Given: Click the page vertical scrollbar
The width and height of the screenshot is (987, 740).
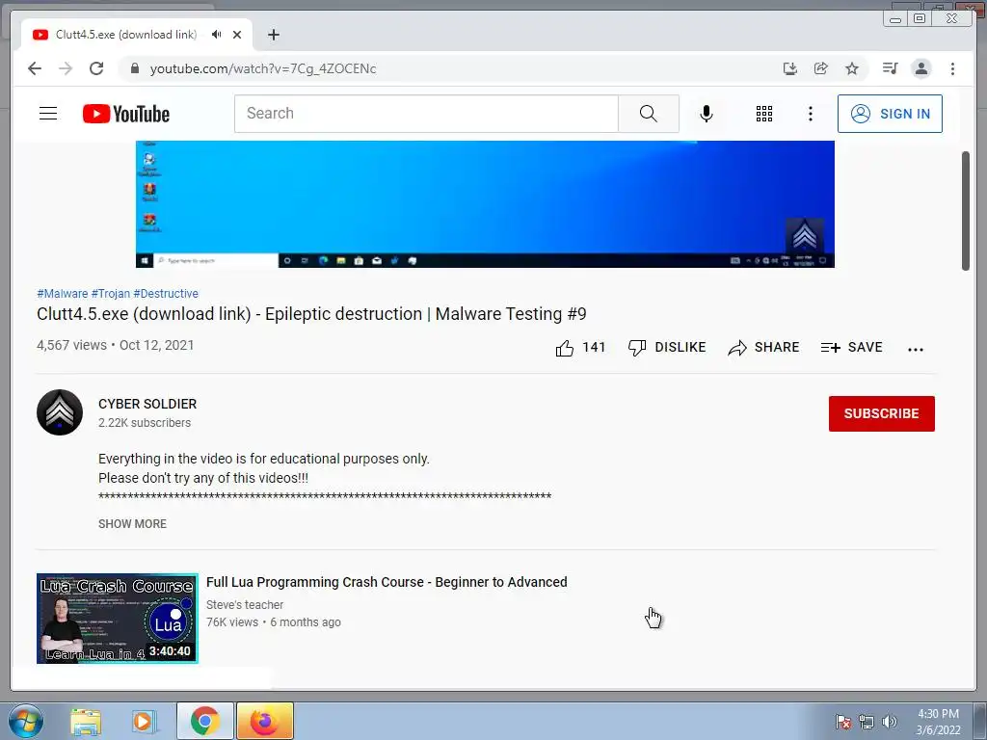Looking at the screenshot, I should tap(966, 211).
